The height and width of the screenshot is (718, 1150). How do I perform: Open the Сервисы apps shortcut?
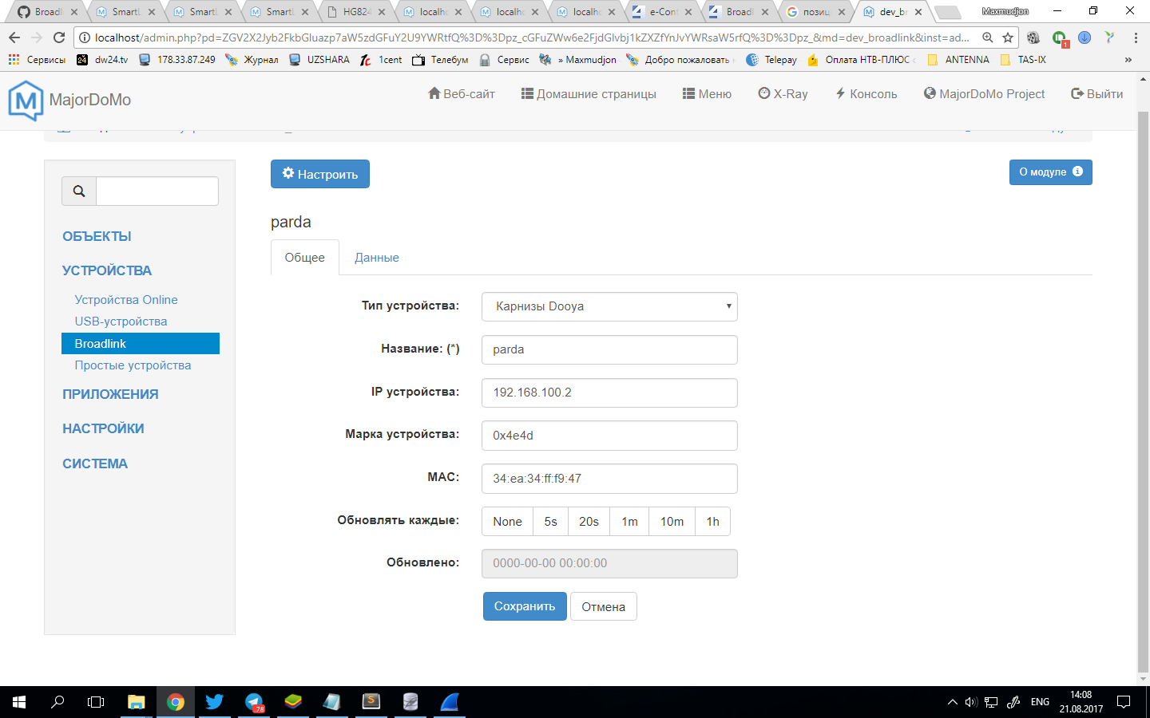(x=37, y=60)
